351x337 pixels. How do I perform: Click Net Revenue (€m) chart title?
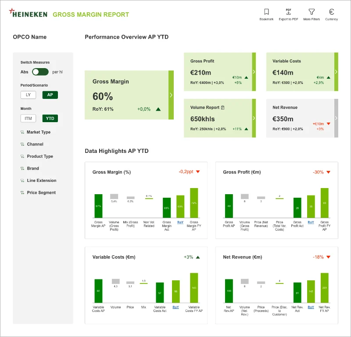click(243, 257)
